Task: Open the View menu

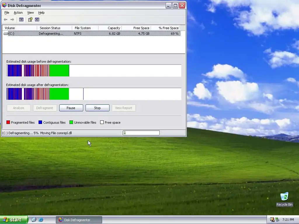Action: [x=30, y=13]
